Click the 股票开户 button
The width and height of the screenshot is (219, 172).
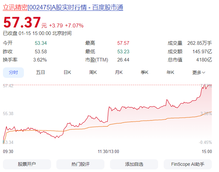coord(27,164)
